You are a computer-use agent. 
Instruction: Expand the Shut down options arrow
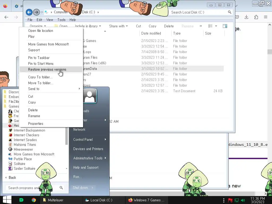[92, 188]
